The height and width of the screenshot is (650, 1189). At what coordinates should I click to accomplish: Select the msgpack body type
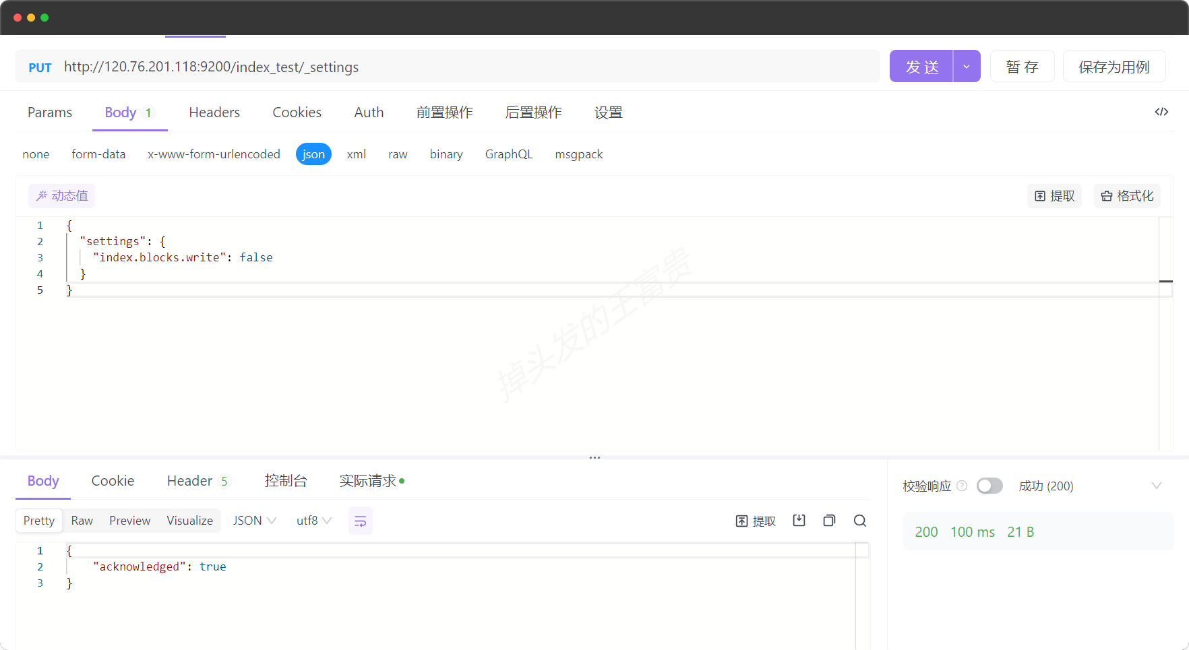(x=578, y=154)
